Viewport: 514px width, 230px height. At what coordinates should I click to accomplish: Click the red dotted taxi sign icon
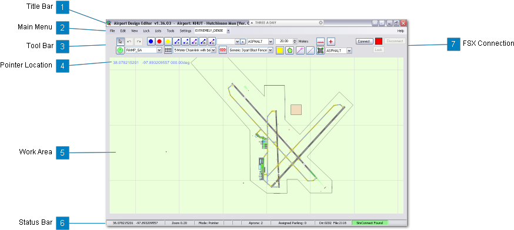tap(321, 42)
